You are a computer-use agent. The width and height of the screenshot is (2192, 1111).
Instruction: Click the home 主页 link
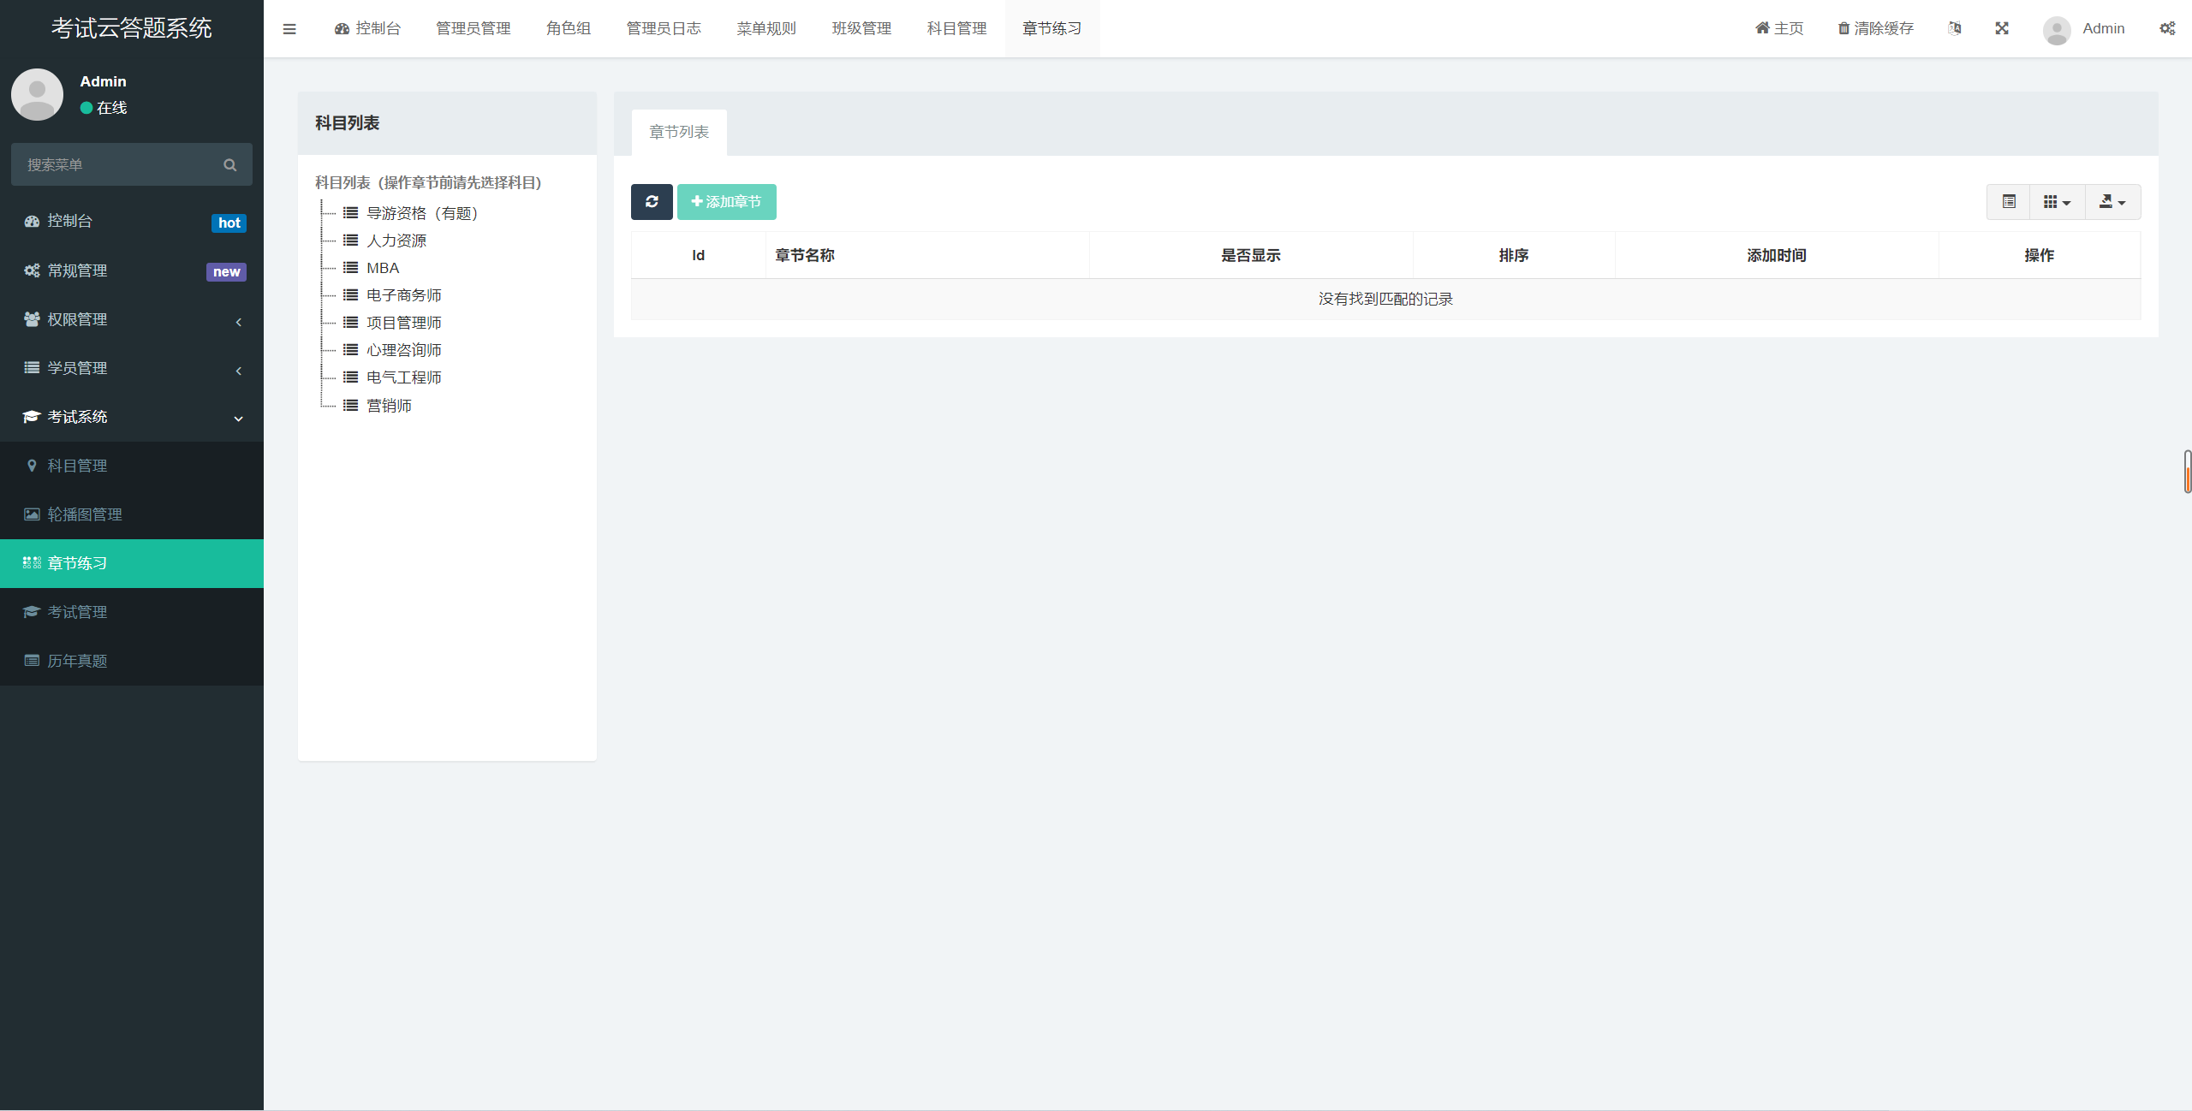pyautogui.click(x=1779, y=28)
